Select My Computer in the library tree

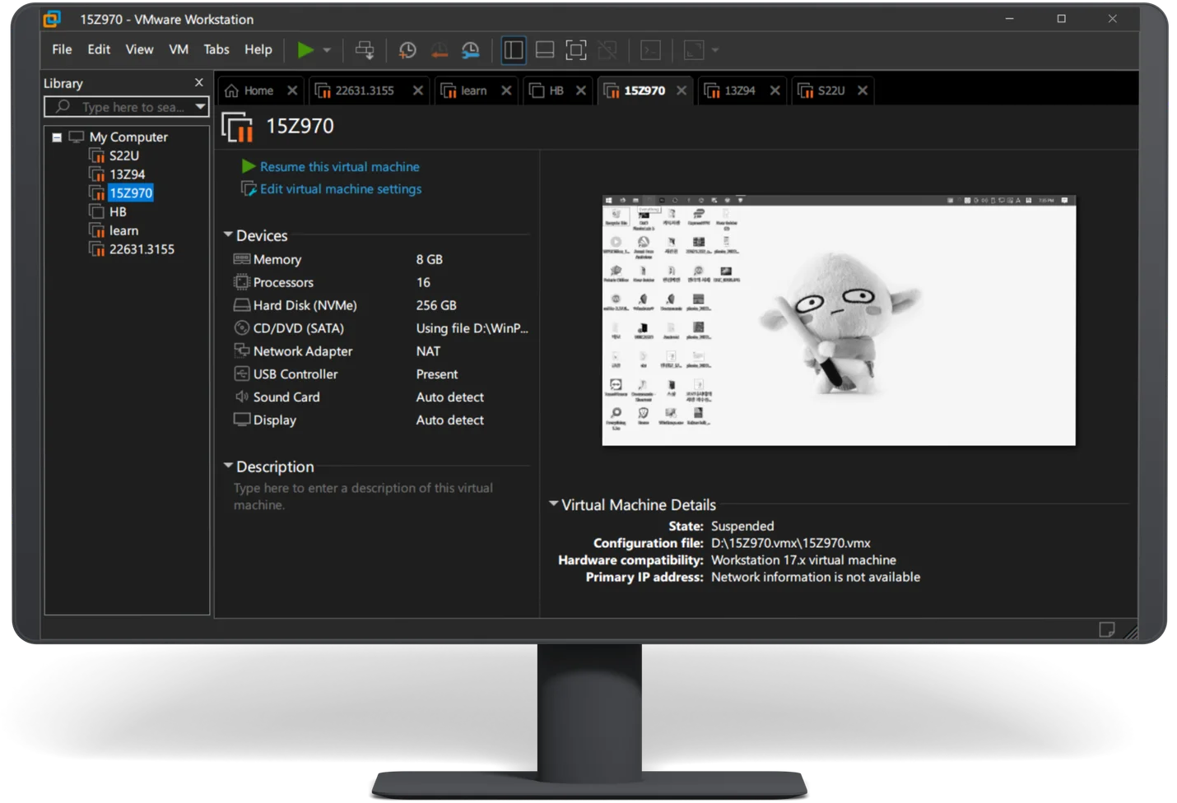tap(128, 137)
